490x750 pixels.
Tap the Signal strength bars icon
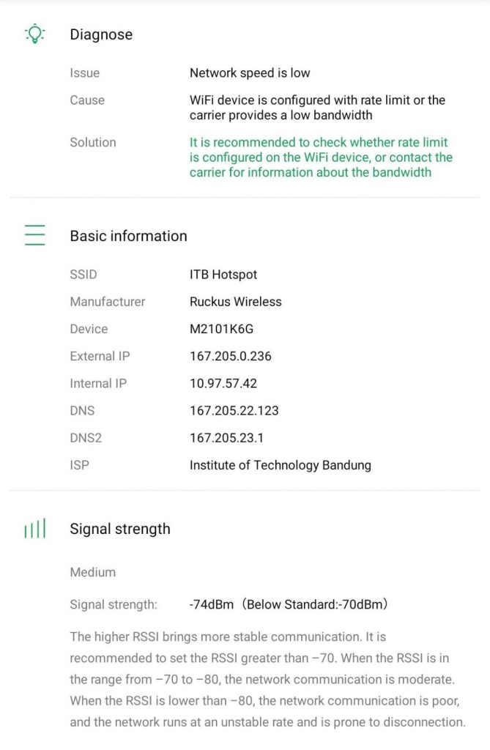(x=34, y=529)
